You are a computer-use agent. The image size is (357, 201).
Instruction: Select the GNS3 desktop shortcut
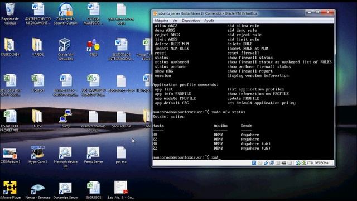93,47
